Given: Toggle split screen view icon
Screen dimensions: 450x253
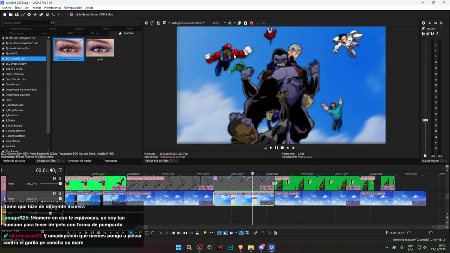Looking at the screenshot, I should pyautogui.click(x=164, y=23).
